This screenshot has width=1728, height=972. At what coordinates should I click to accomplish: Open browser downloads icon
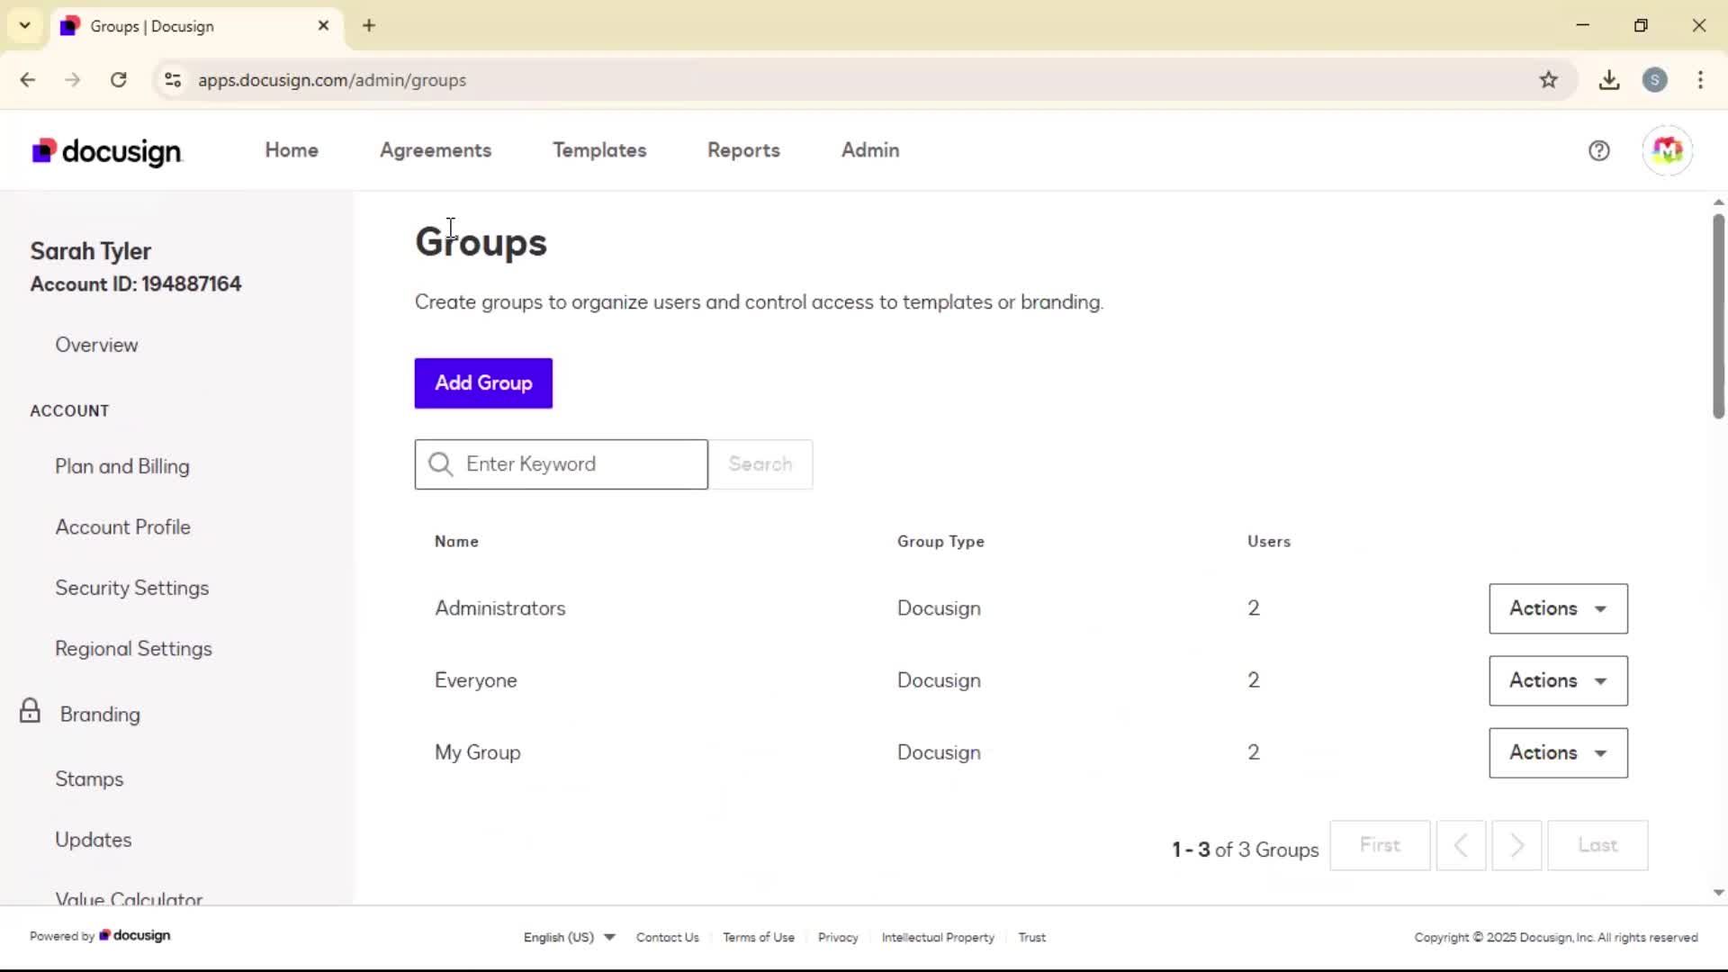pos(1609,80)
